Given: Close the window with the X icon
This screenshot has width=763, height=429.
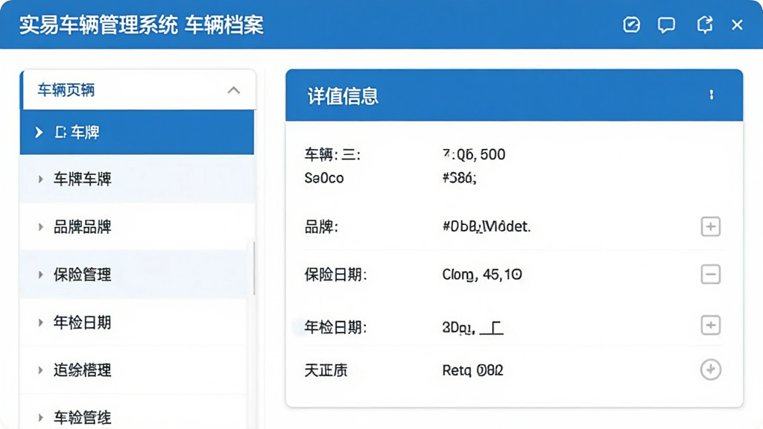Looking at the screenshot, I should click(x=737, y=25).
